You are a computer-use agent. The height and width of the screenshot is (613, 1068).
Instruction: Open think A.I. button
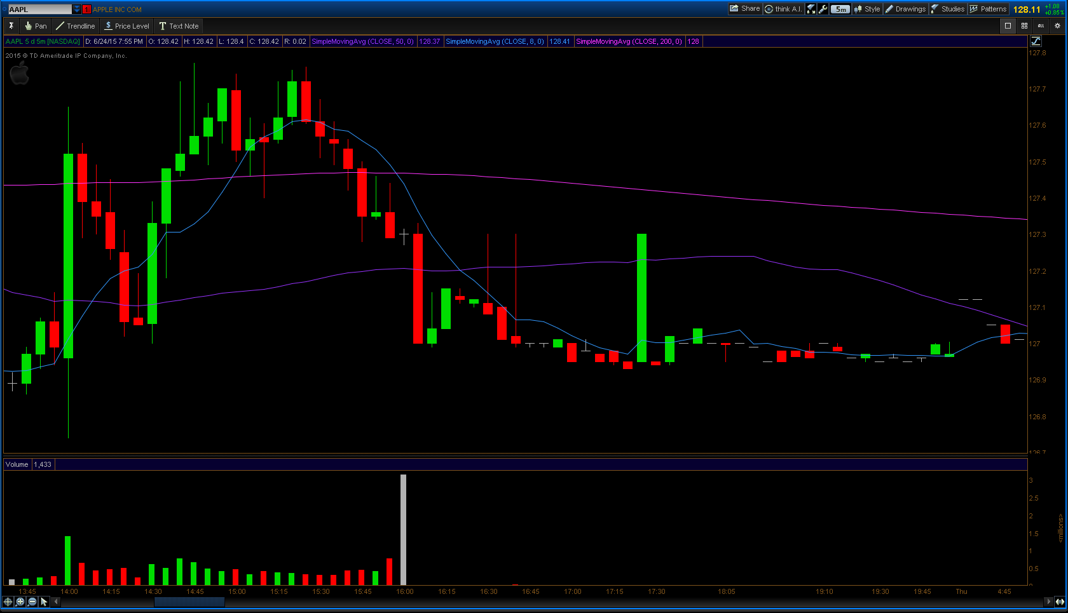pyautogui.click(x=783, y=9)
